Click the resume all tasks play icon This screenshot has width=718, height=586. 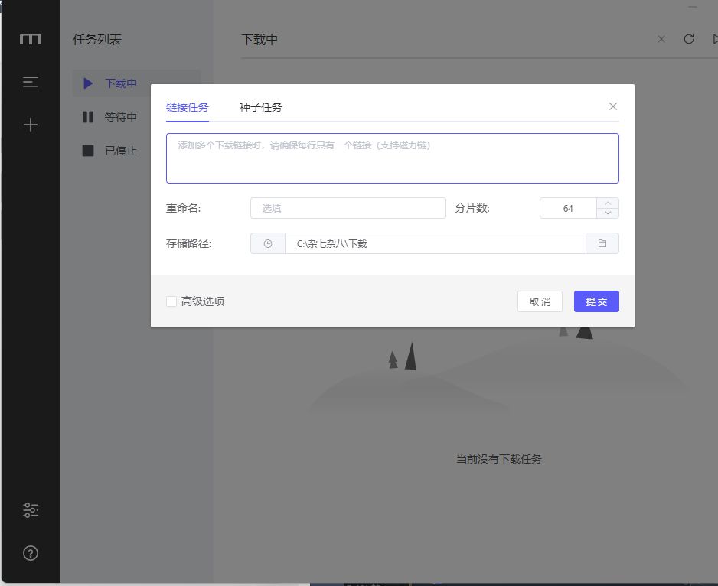pos(715,39)
